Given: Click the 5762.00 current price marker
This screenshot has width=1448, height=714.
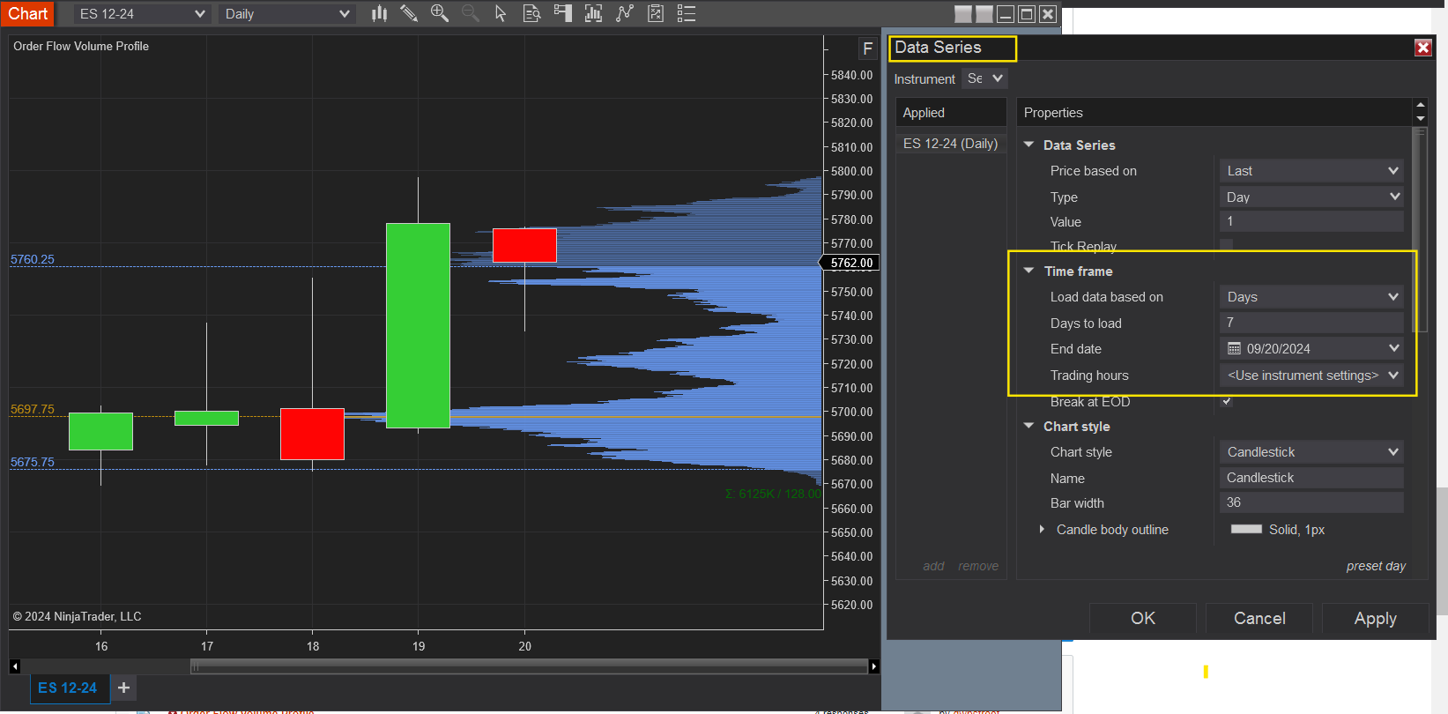Looking at the screenshot, I should 851,263.
